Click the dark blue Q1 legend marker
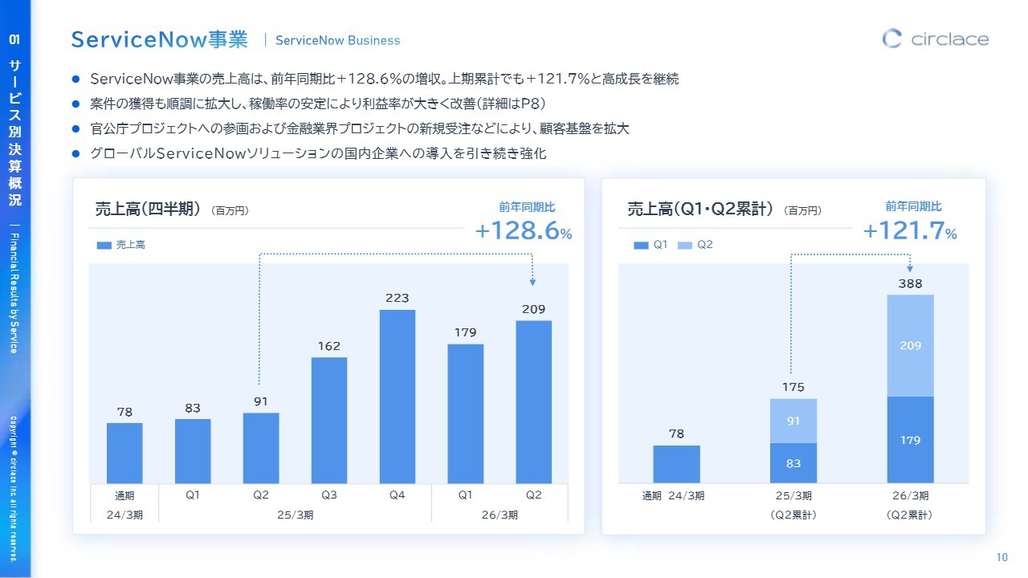This screenshot has height=578, width=1028. click(640, 245)
